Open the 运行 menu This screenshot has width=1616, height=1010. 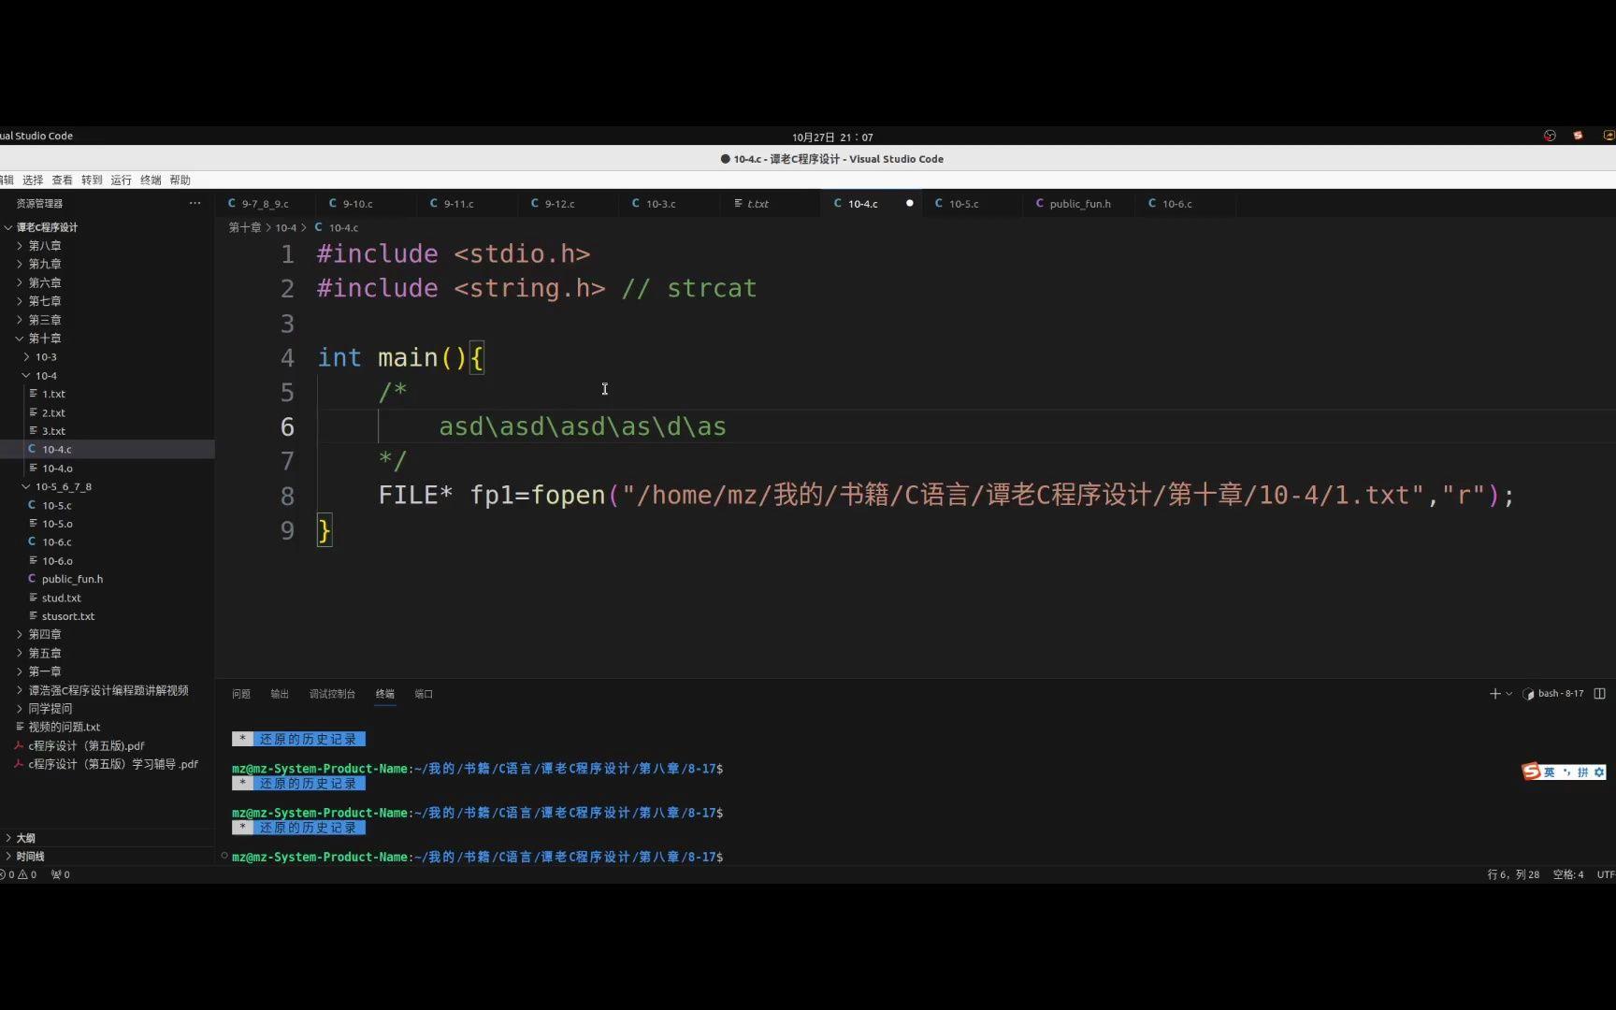point(121,180)
